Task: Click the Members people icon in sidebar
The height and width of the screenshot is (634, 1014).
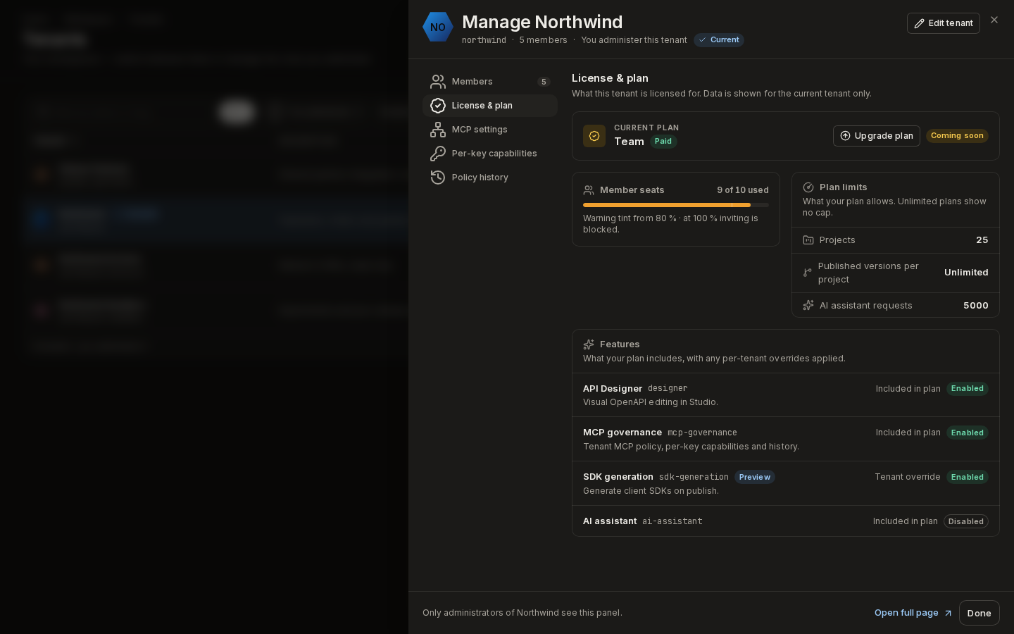Action: point(438,82)
